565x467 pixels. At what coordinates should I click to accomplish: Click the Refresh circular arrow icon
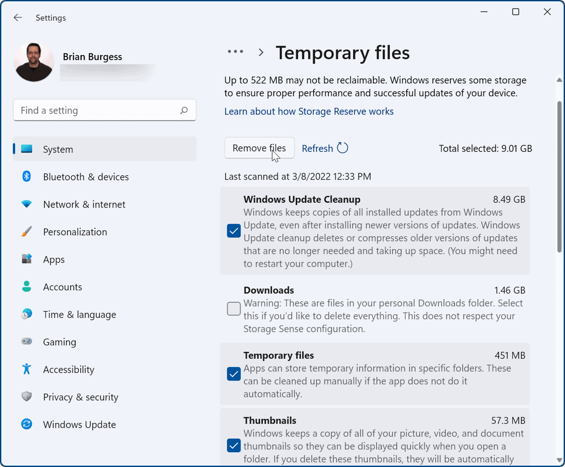[343, 148]
